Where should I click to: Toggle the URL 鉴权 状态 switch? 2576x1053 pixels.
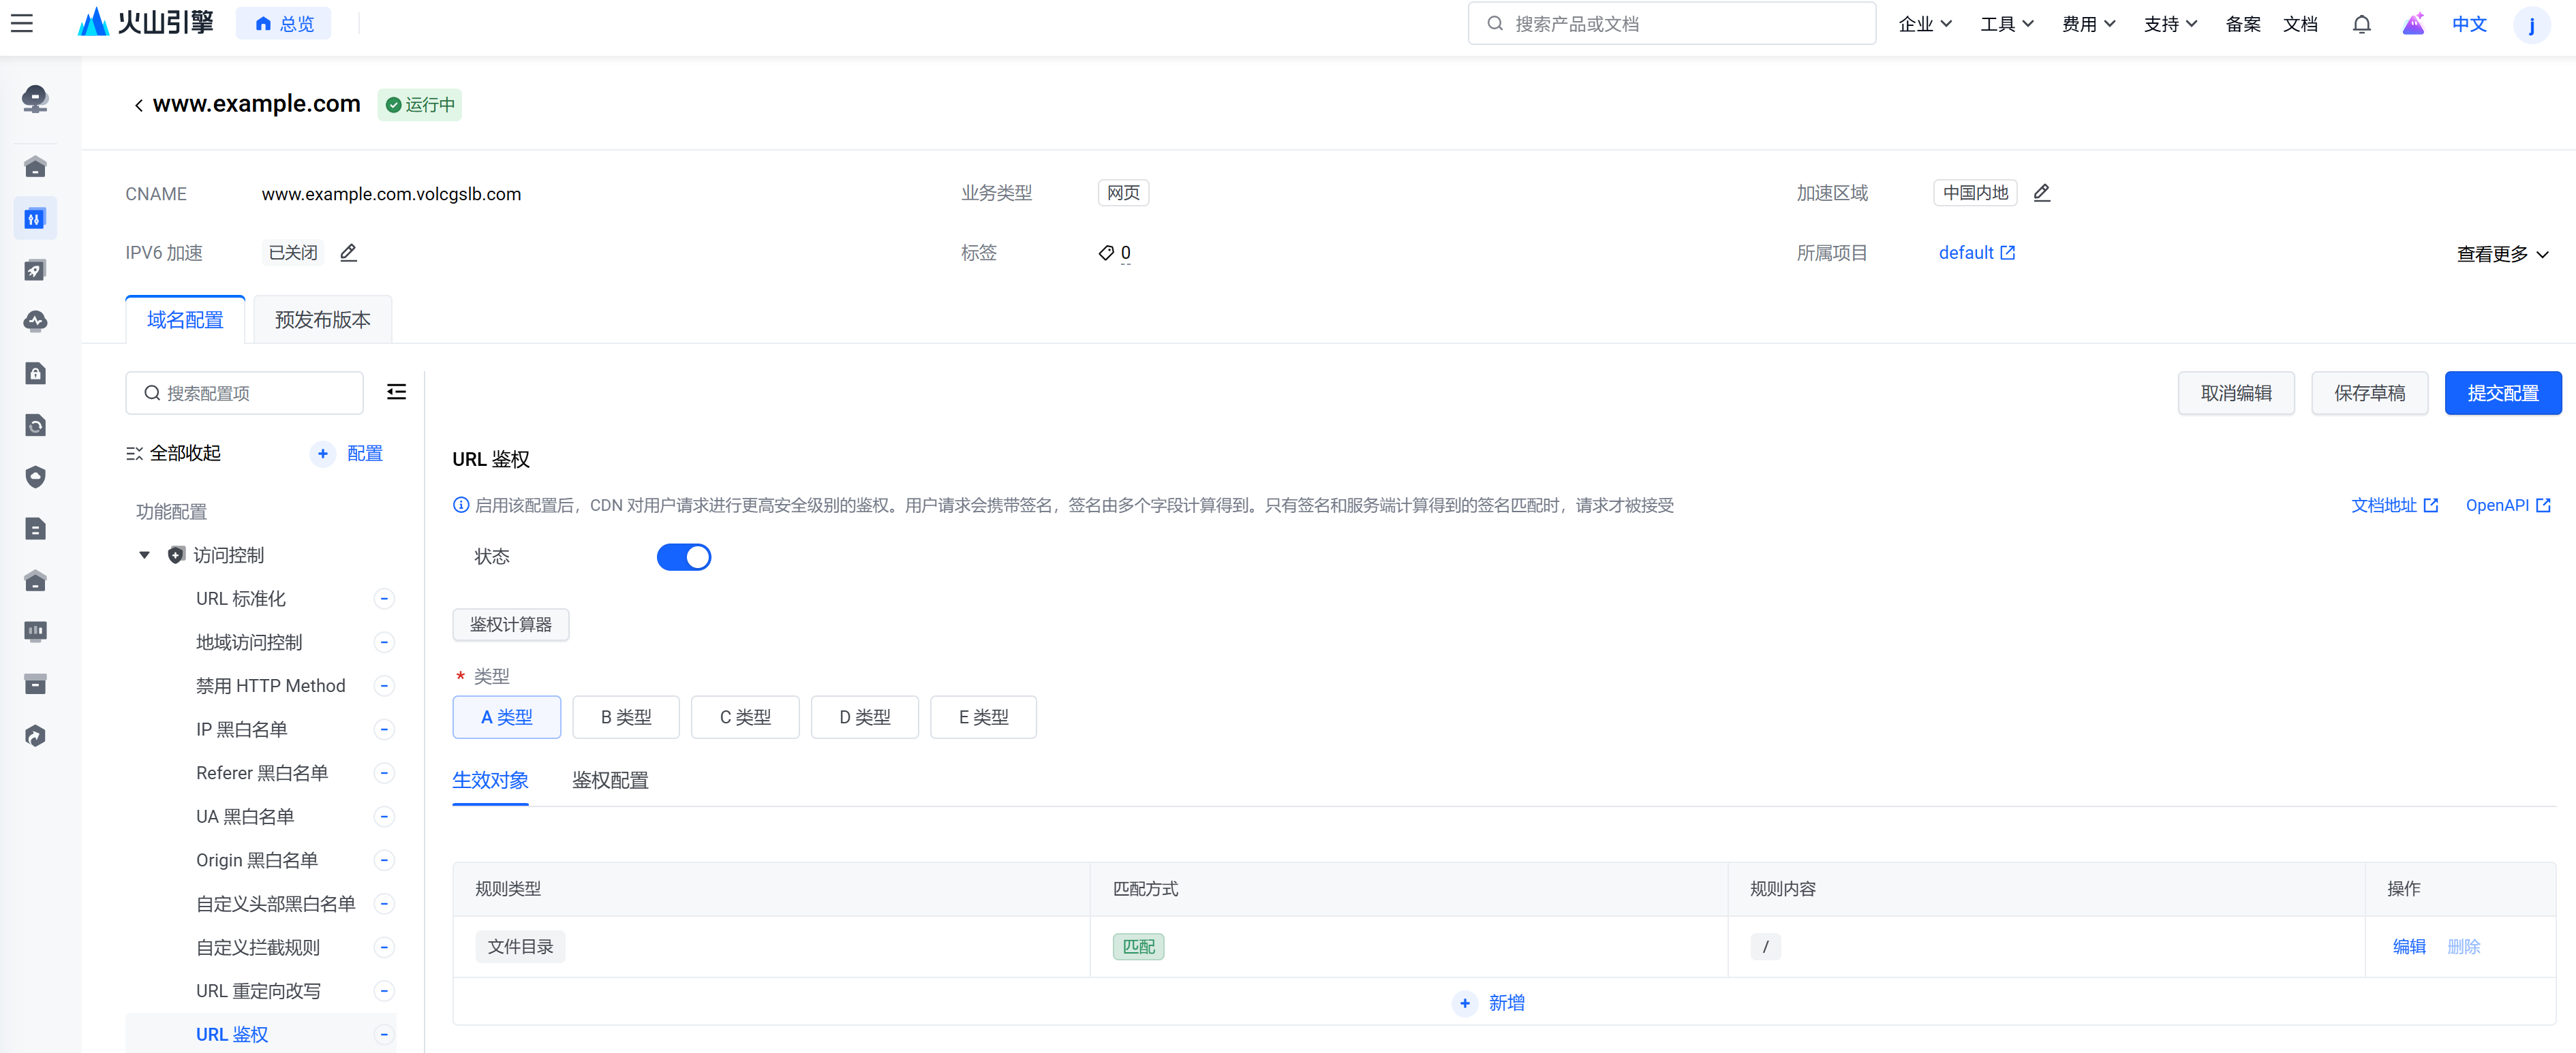[x=684, y=556]
